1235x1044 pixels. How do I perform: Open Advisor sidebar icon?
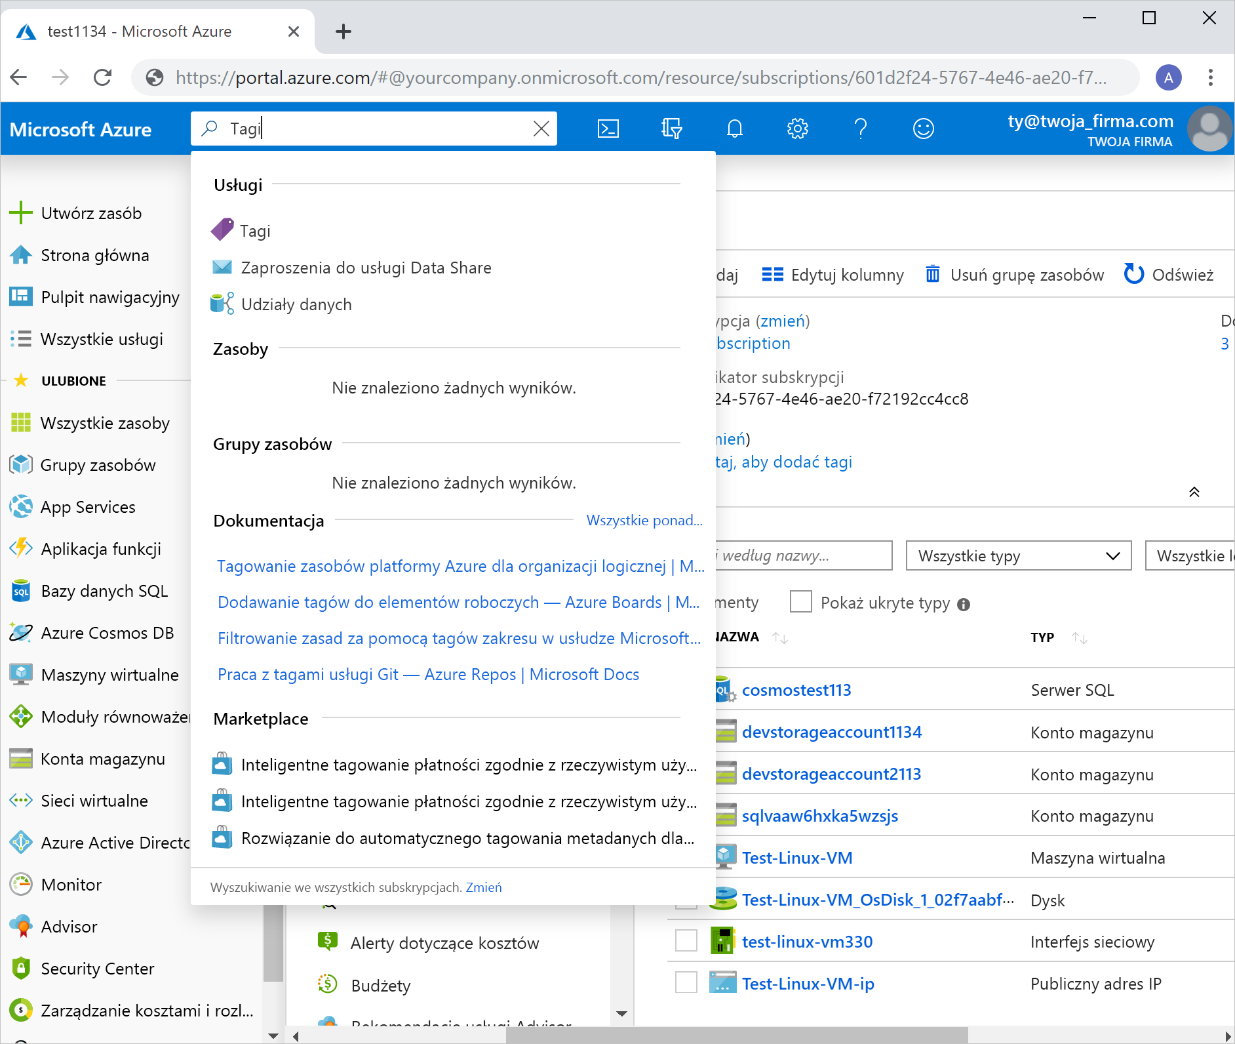(x=21, y=927)
